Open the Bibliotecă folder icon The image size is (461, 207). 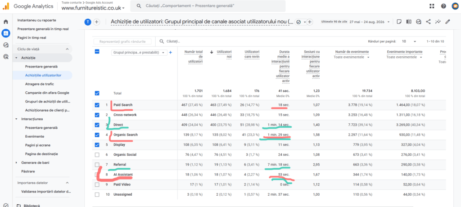pos(19,206)
